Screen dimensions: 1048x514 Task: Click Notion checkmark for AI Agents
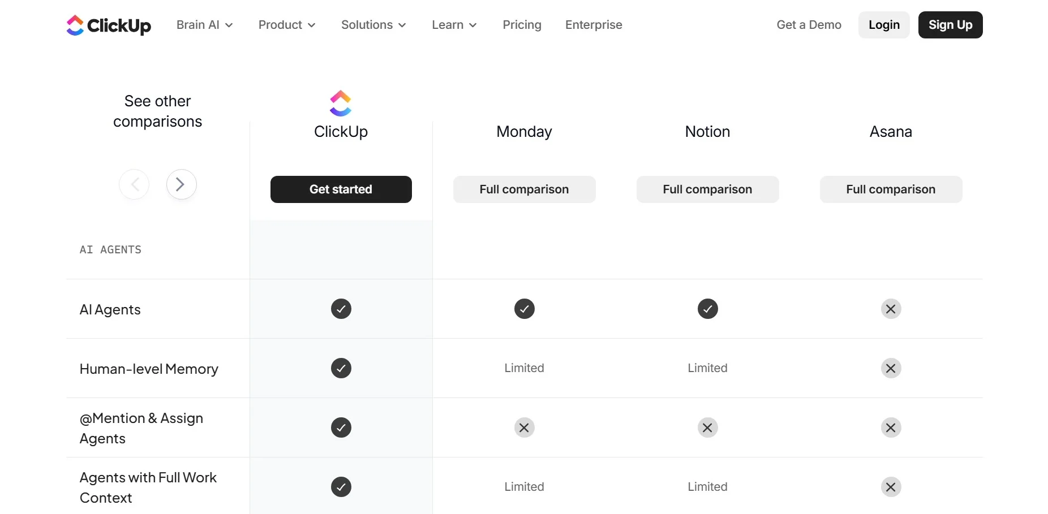(707, 309)
